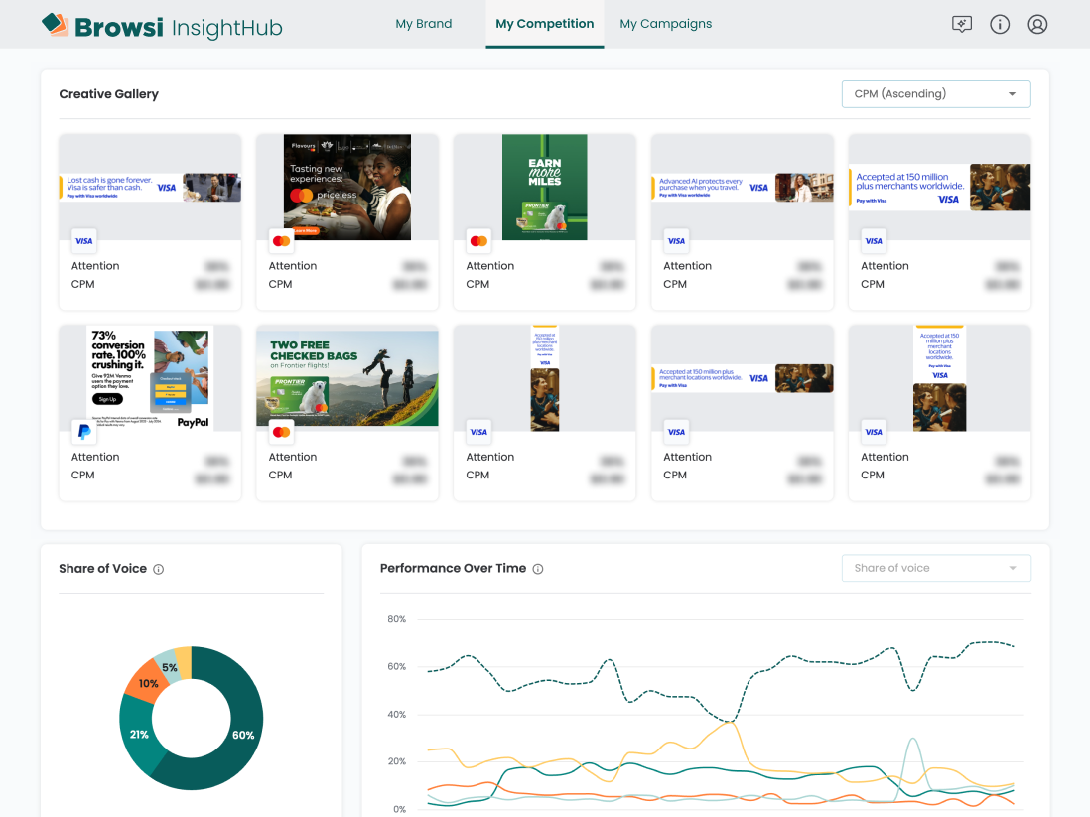Switch to the My Brand tab
This screenshot has height=817, width=1090.
(x=423, y=24)
